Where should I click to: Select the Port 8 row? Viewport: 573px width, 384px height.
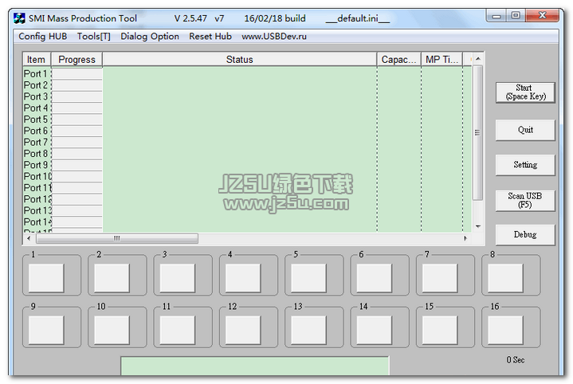tap(247, 154)
